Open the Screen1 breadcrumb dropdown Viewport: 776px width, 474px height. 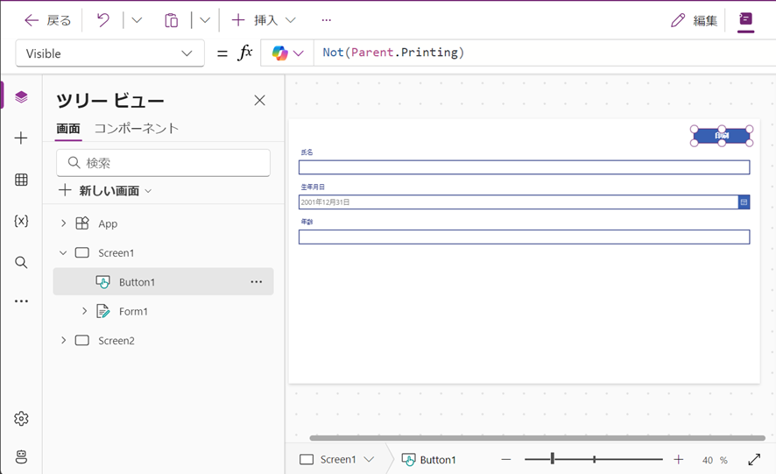[369, 460]
